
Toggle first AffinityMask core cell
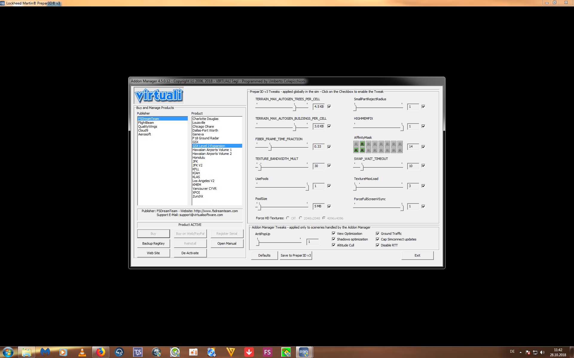(356, 144)
